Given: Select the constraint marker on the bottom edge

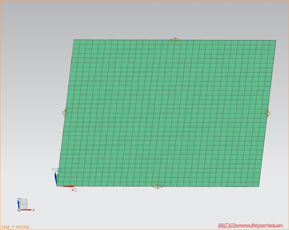Looking at the screenshot, I should pos(158,187).
